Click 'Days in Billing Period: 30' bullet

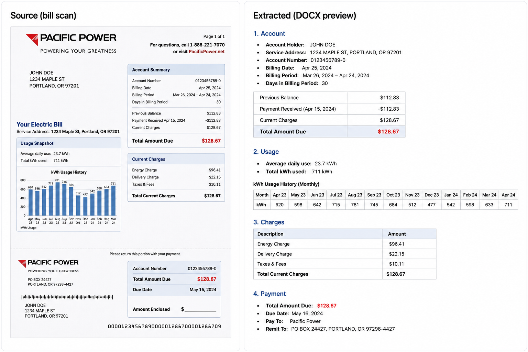click(297, 83)
